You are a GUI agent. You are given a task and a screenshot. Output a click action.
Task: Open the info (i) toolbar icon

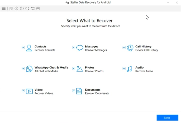click(x=16, y=8)
